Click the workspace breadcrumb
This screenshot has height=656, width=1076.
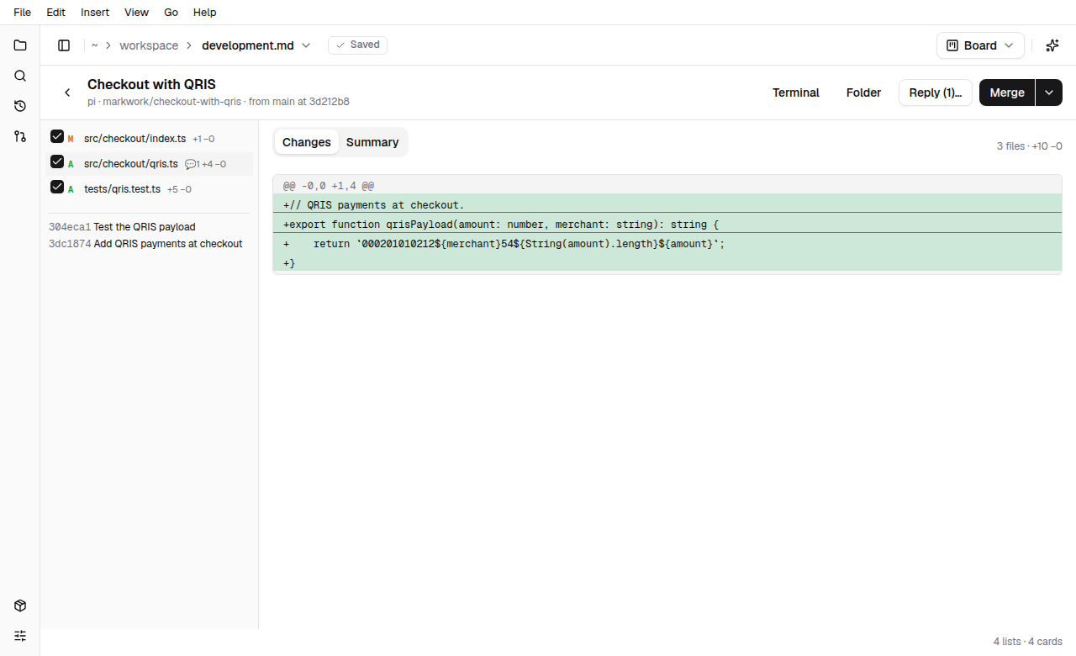(x=149, y=45)
